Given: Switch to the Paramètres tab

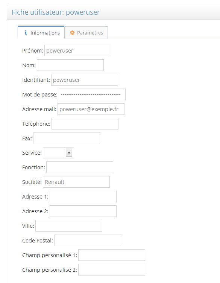Looking at the screenshot, I should coord(86,33).
